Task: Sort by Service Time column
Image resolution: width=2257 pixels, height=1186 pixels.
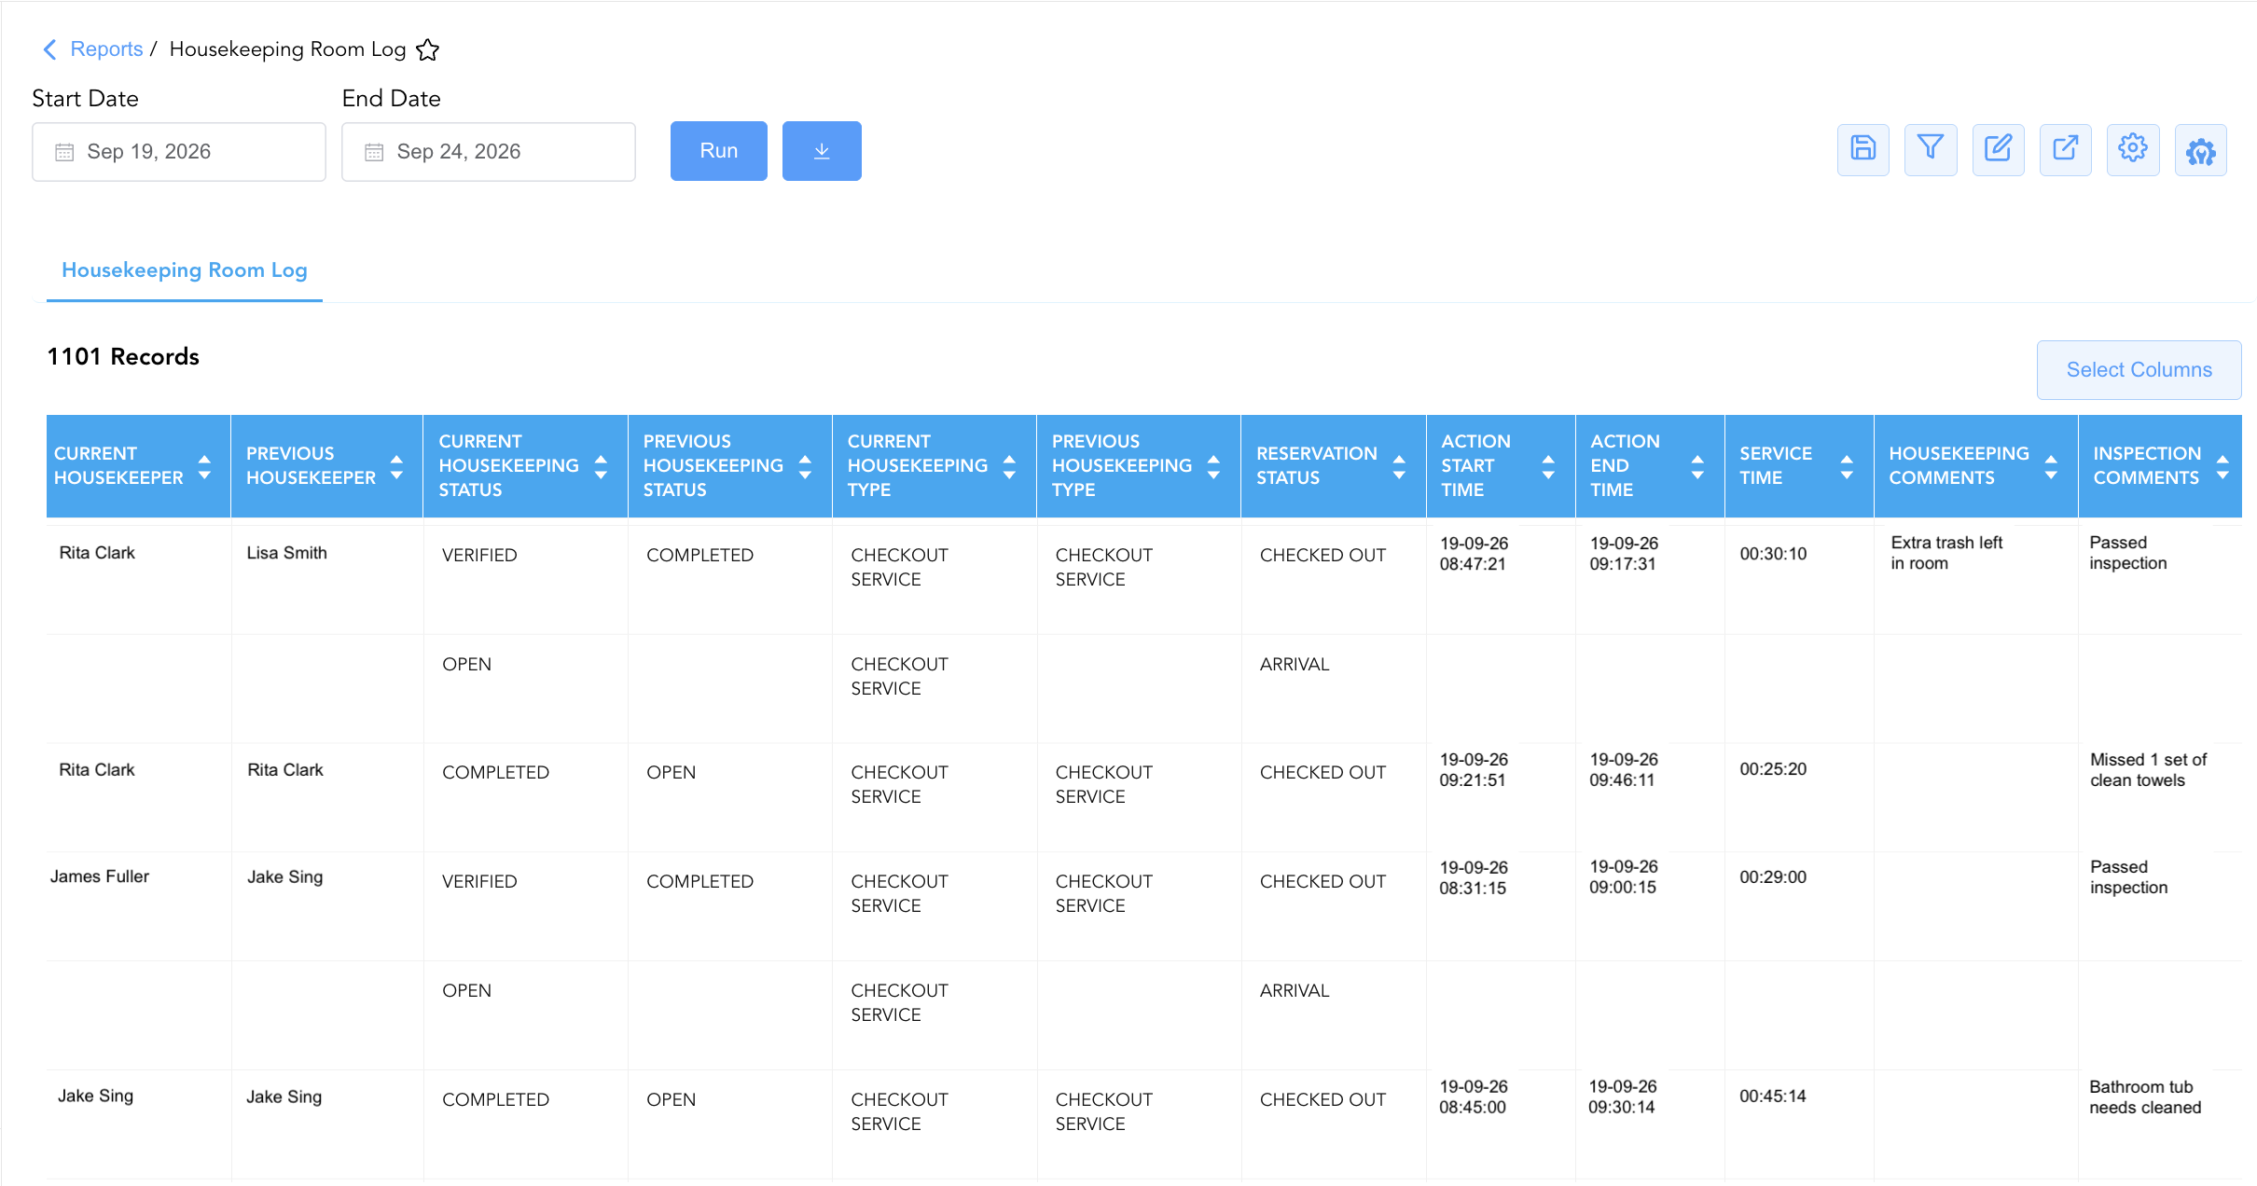Action: click(1847, 466)
